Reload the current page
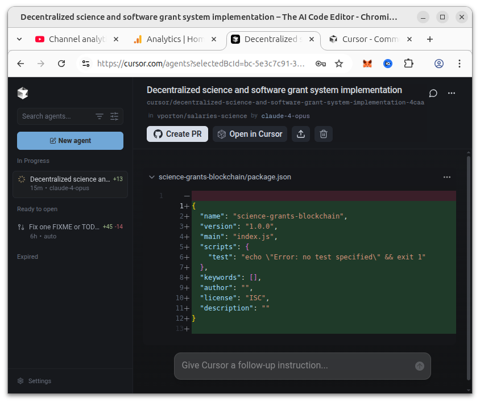The image size is (480, 403). (x=61, y=64)
